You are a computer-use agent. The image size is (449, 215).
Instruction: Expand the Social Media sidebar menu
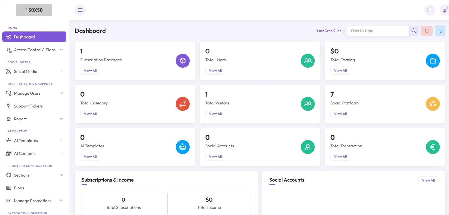coord(35,72)
